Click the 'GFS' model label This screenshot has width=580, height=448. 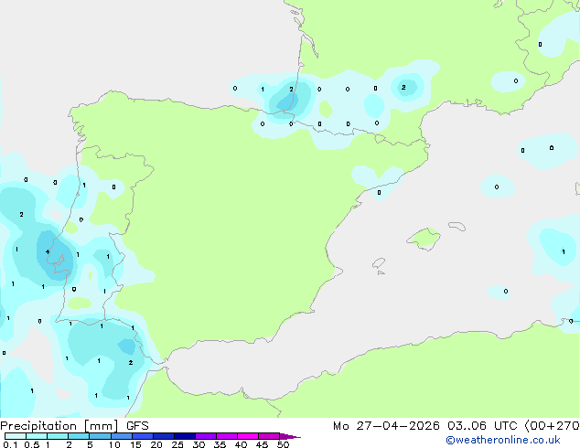pos(137,426)
